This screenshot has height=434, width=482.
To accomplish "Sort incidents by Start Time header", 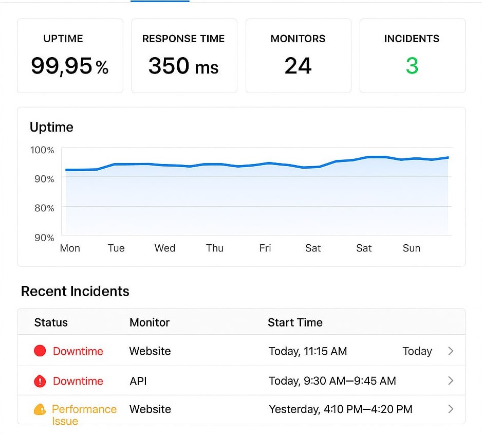I will 295,322.
